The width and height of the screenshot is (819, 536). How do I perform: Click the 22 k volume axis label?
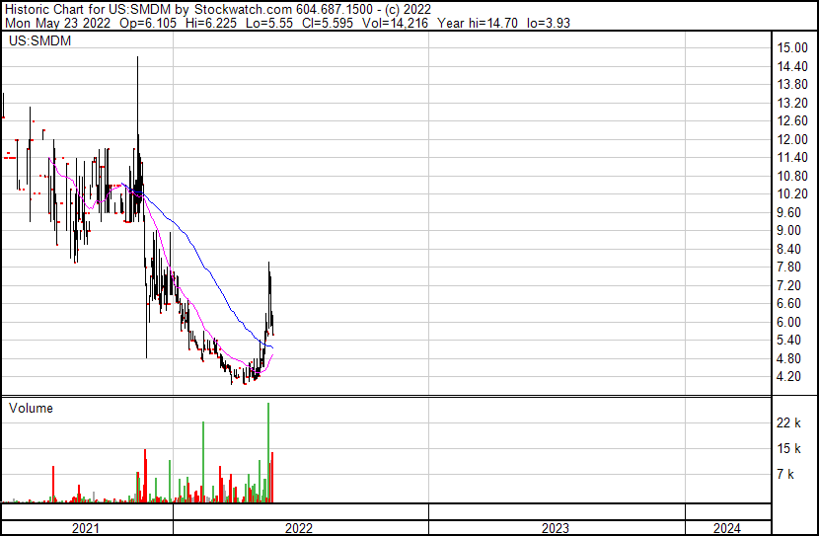(788, 422)
